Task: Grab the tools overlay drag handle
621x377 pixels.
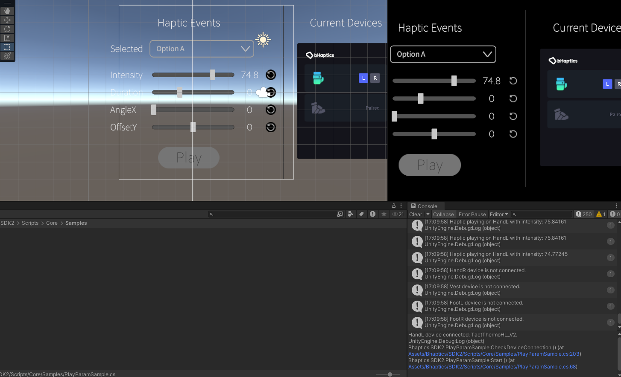Action: click(7, 3)
